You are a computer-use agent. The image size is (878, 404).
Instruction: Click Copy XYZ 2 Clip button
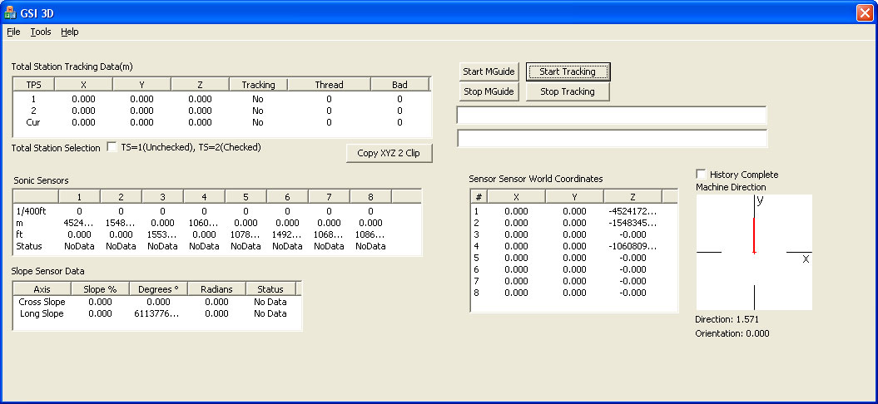pyautogui.click(x=389, y=153)
